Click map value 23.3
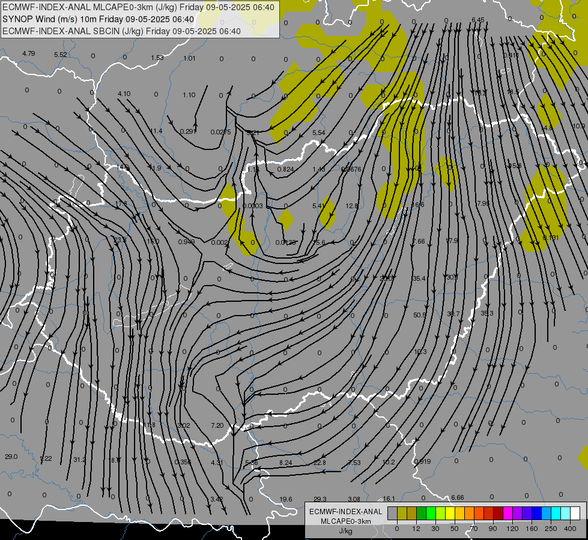588x540 pixels. point(120,240)
